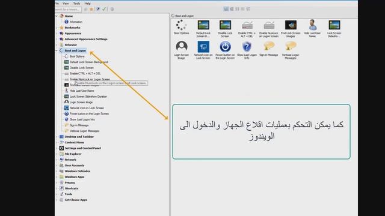Select Network category in the tree
The width and height of the screenshot is (385, 216).
coord(70,160)
